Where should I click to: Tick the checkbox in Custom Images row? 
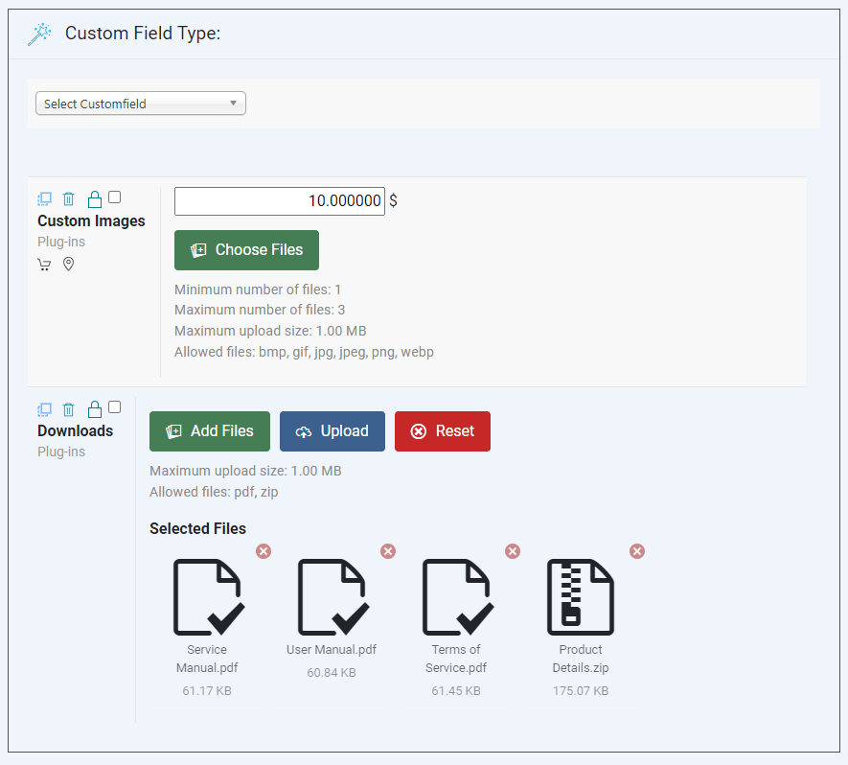coord(115,197)
